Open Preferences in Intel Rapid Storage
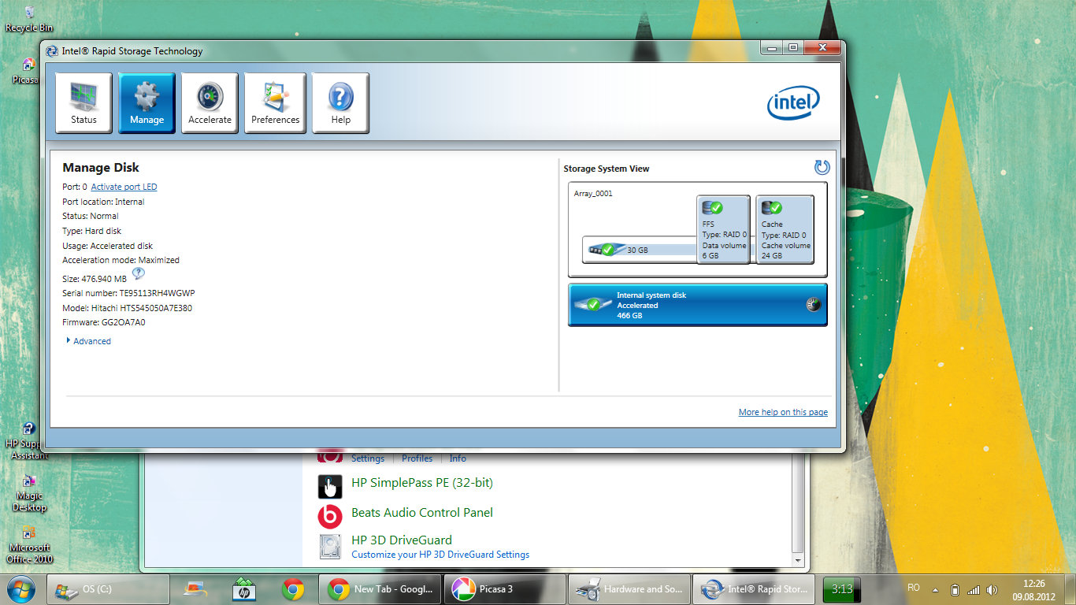This screenshot has height=605, width=1076. pyautogui.click(x=275, y=102)
